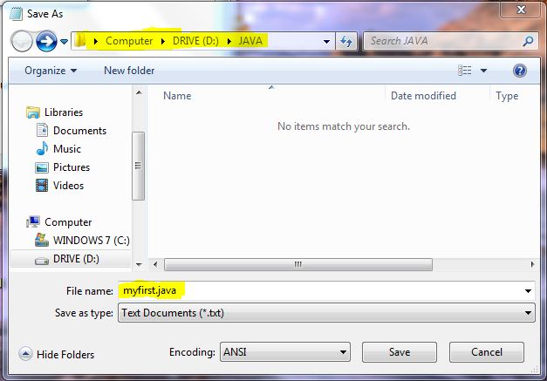
Task: Click the Documents page icon
Action: point(42,130)
